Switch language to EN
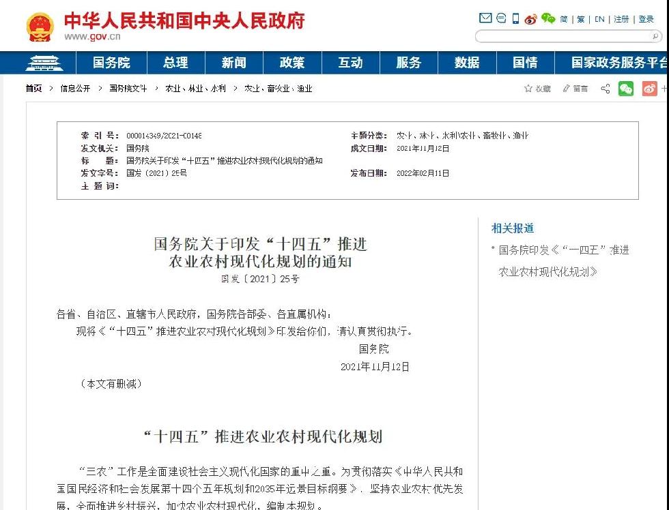669x510 pixels. pyautogui.click(x=599, y=19)
